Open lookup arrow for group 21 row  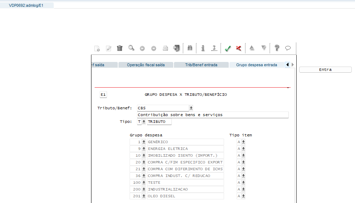144,169
